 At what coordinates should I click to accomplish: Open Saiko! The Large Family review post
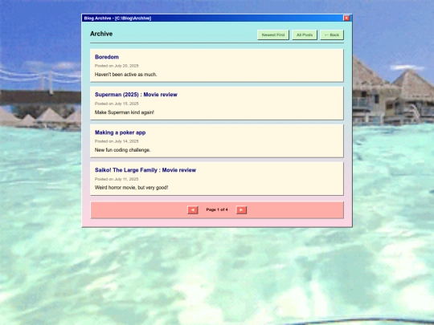(x=145, y=170)
